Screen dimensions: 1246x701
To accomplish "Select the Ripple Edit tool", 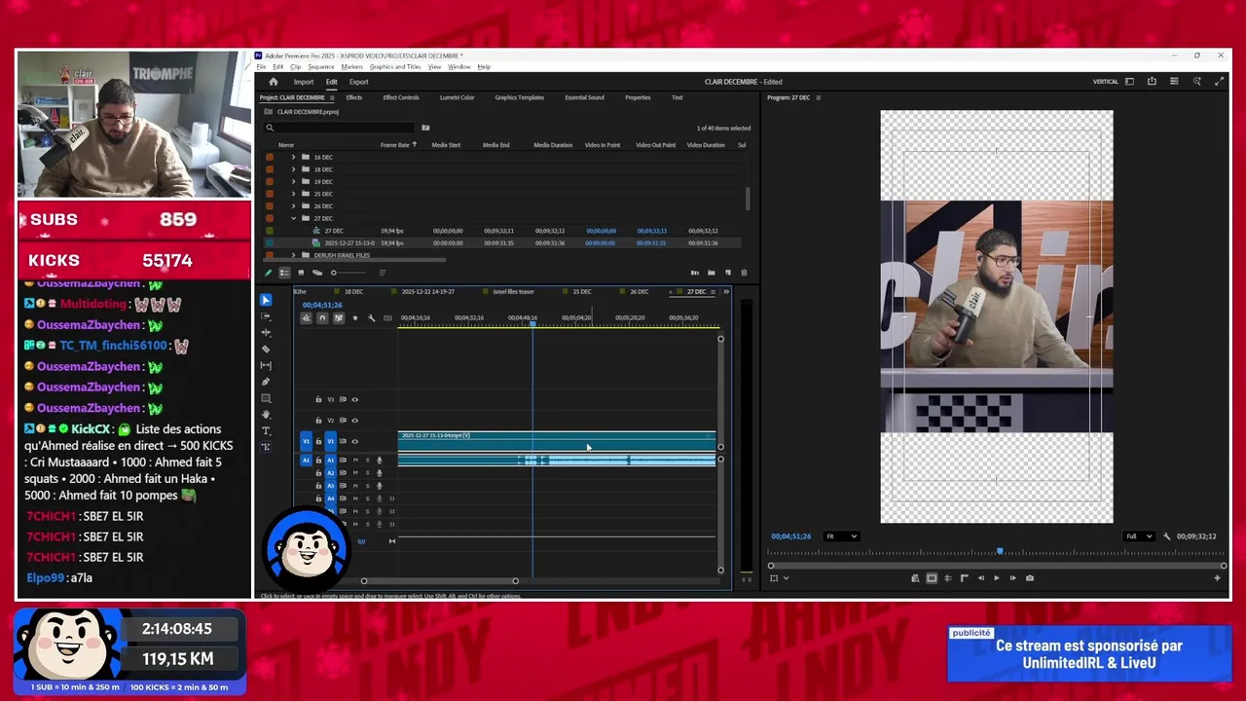I will click(266, 333).
